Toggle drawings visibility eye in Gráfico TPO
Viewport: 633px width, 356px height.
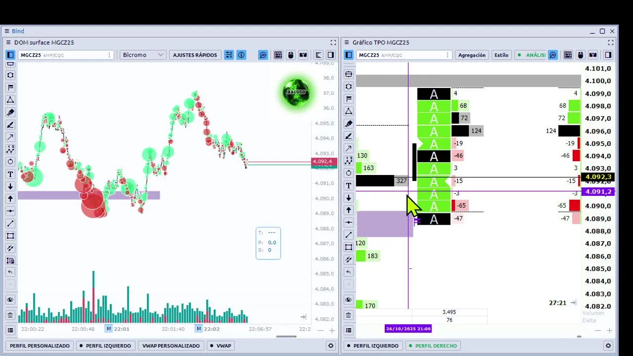pos(349,300)
